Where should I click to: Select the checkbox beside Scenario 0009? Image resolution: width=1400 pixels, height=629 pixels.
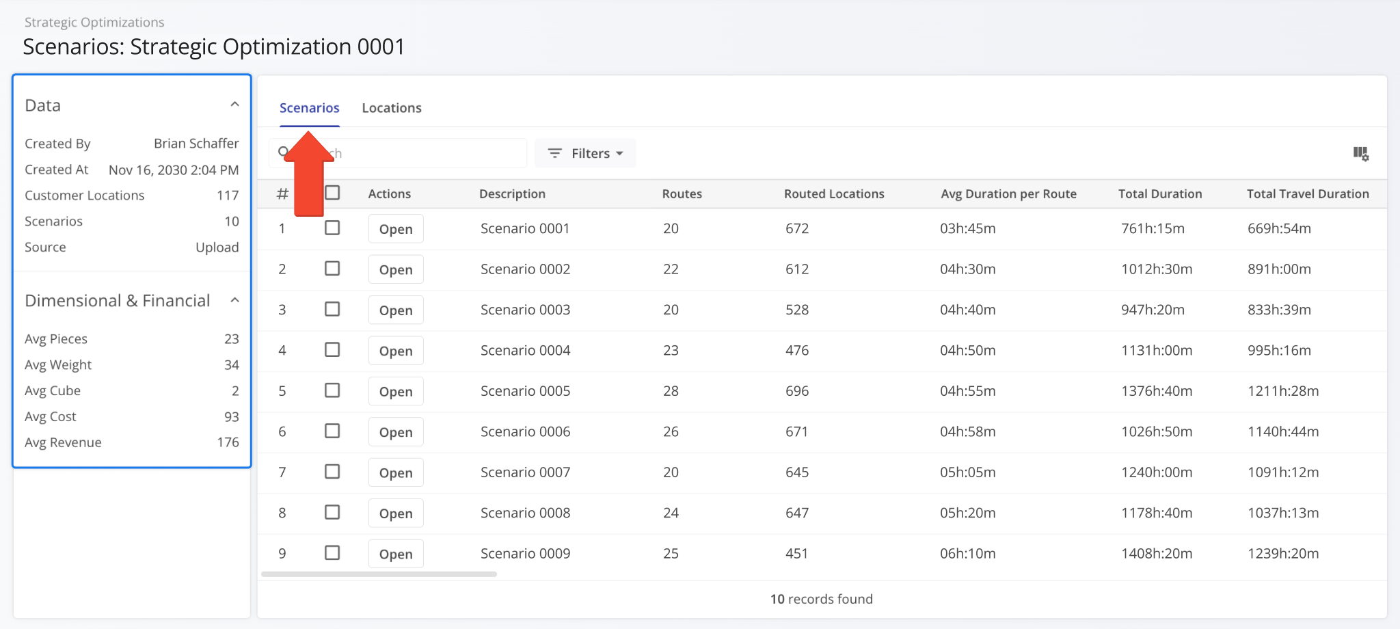coord(333,552)
